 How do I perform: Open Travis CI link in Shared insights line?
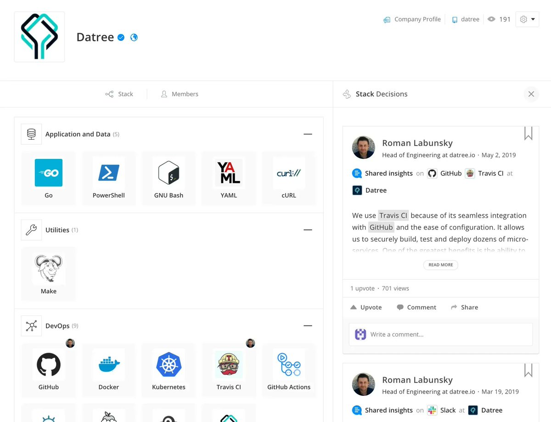[x=484, y=174]
